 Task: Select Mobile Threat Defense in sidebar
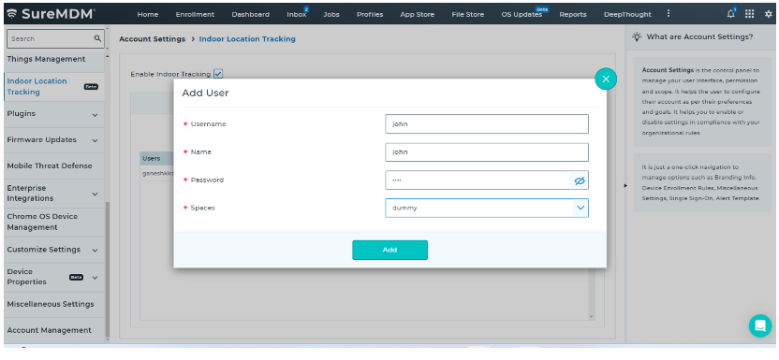pyautogui.click(x=50, y=166)
